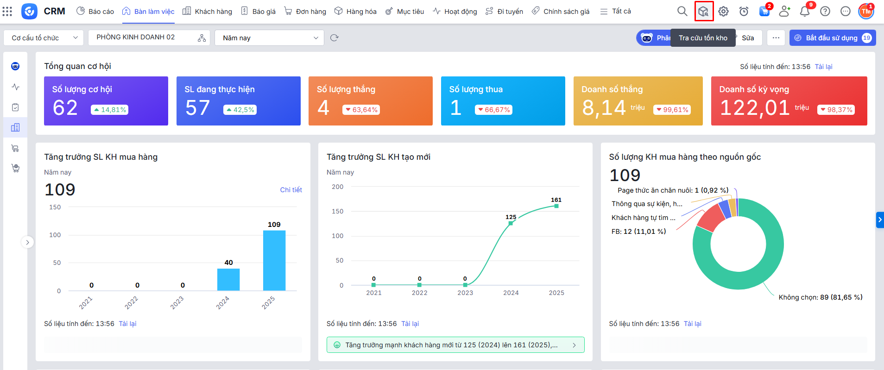Open the inventory lookup icon (Tra cứu tồn kho)
884x370 pixels.
coord(703,12)
